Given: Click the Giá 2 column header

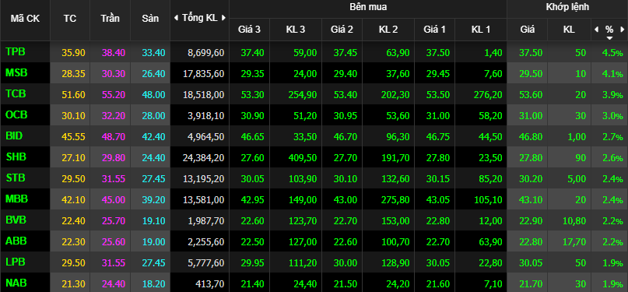Looking at the screenshot, I should 342,30.
